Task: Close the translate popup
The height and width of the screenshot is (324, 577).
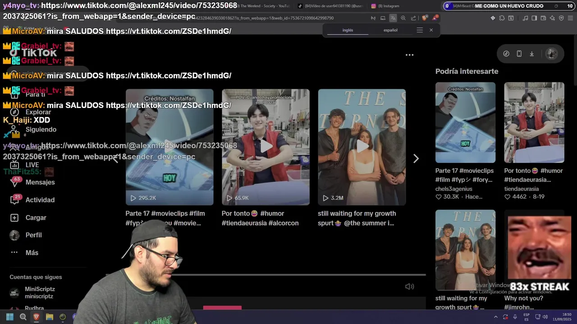Action: (431, 30)
